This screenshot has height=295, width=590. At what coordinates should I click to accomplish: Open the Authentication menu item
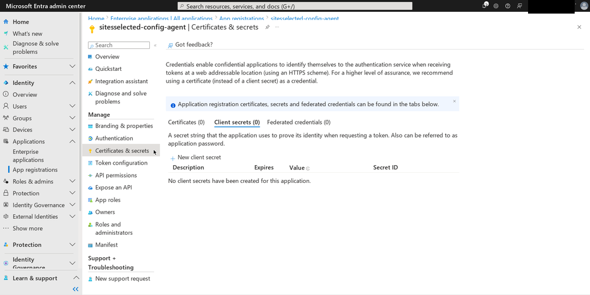click(114, 139)
